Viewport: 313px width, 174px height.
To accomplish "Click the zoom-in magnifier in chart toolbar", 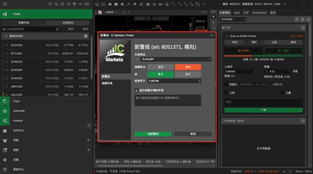I will [135, 4].
